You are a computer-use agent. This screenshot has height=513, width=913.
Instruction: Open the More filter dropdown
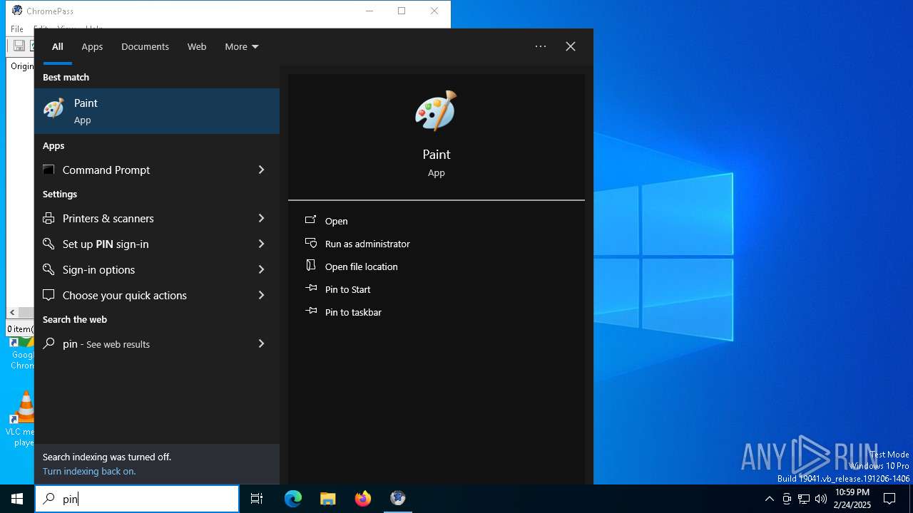242,46
